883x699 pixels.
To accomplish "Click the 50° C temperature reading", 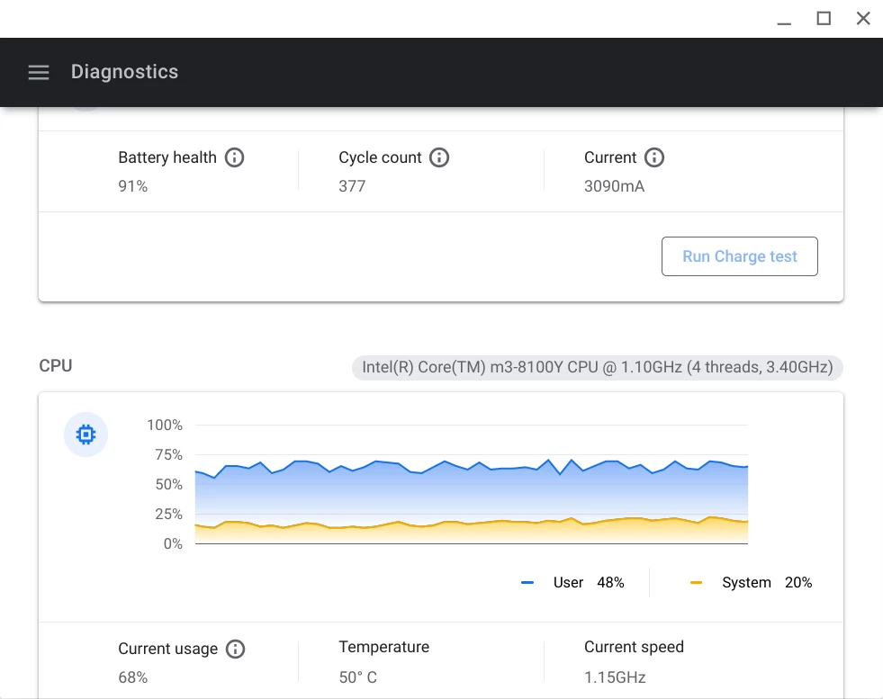I will pos(357,677).
